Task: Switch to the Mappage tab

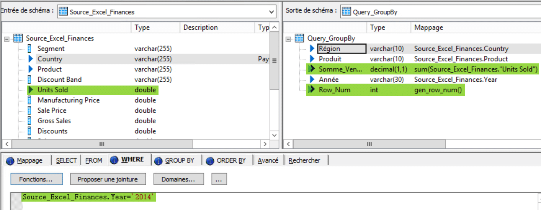Action: point(29,161)
